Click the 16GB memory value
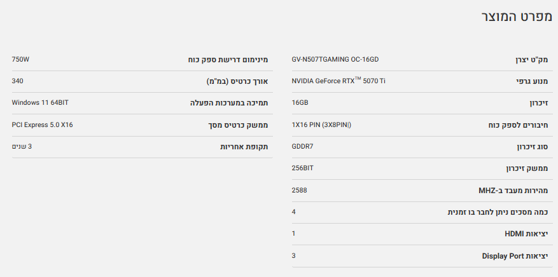This screenshot has height=277, width=558. [300, 102]
